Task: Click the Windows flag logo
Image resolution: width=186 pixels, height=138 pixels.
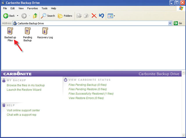Action: pos(181,8)
